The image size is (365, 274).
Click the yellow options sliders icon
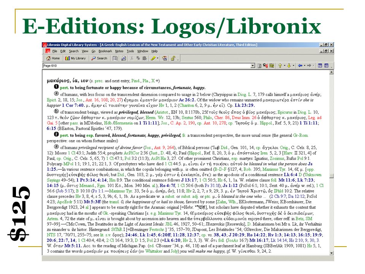tap(271, 66)
